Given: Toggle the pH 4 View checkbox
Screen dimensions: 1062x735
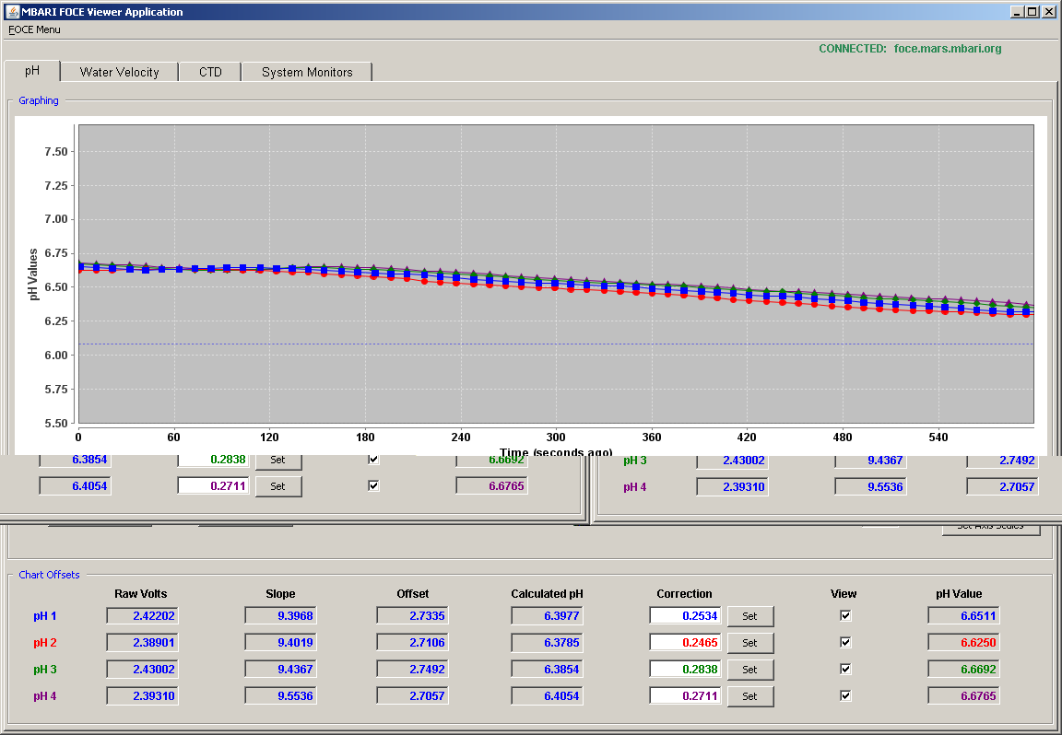Looking at the screenshot, I should point(845,695).
